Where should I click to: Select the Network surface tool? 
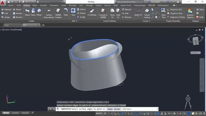coord(6,9)
